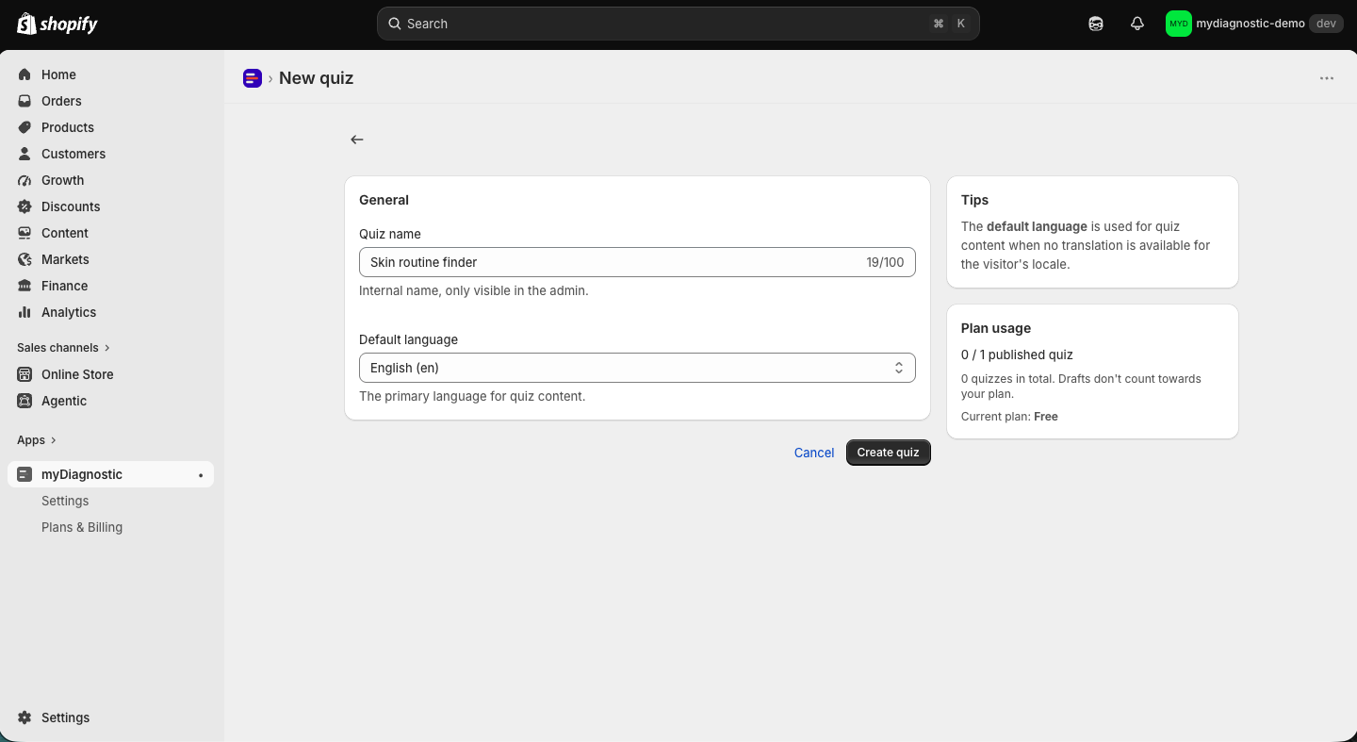Click the 'Current plan: Free' text
This screenshot has width=1357, height=742.
coord(1009,417)
